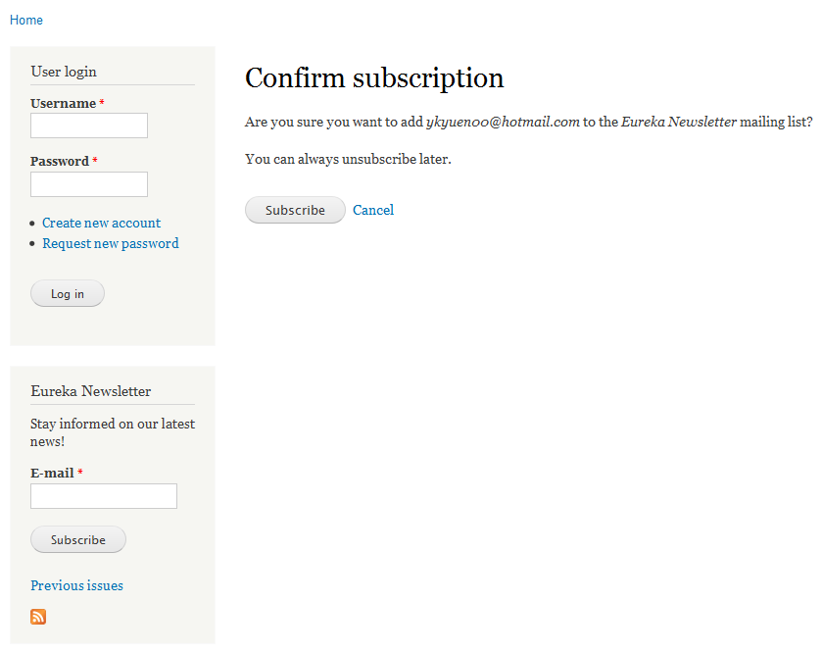Focus the Password input field
Image resolution: width=822 pixels, height=653 pixels.
pyautogui.click(x=89, y=184)
